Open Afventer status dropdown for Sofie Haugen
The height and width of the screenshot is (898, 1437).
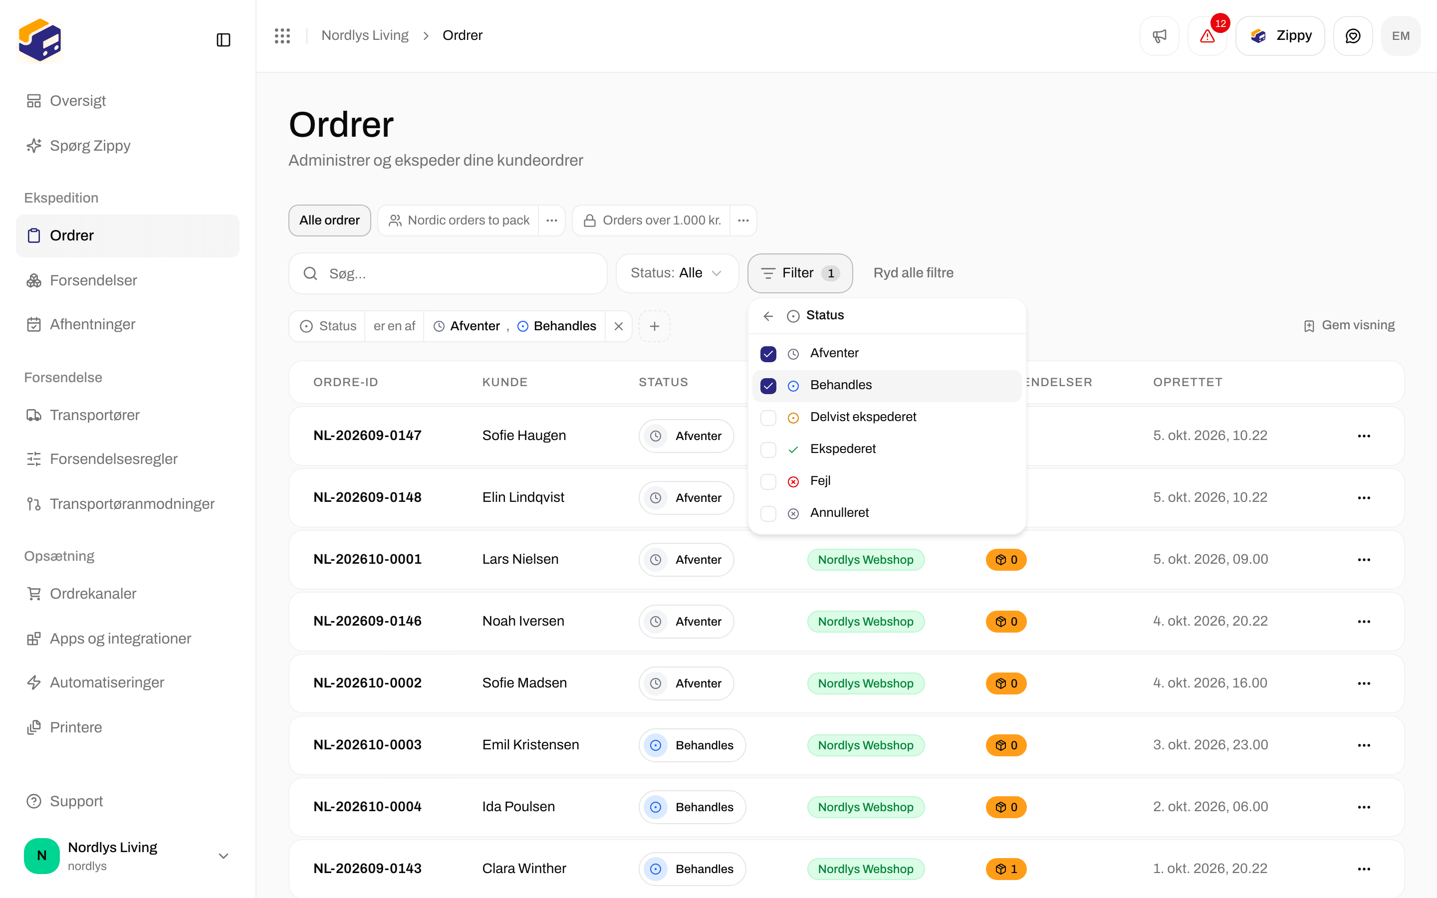pos(686,436)
